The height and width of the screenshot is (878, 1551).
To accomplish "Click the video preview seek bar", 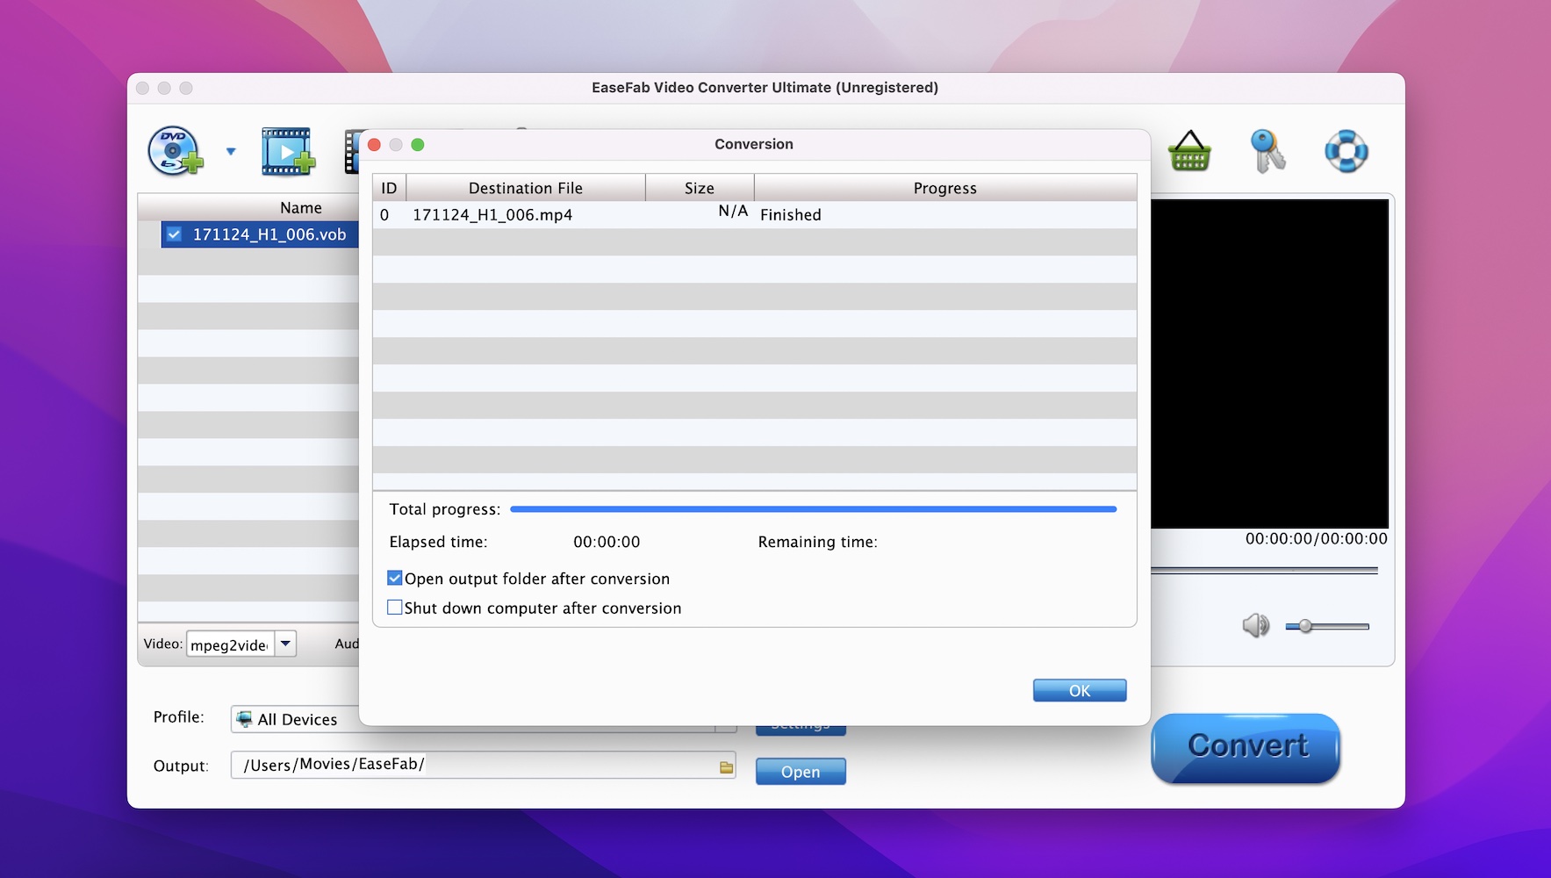I will coord(1264,571).
